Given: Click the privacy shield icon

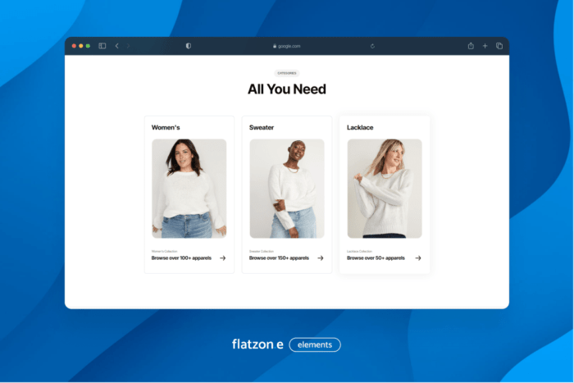Looking at the screenshot, I should coord(189,46).
